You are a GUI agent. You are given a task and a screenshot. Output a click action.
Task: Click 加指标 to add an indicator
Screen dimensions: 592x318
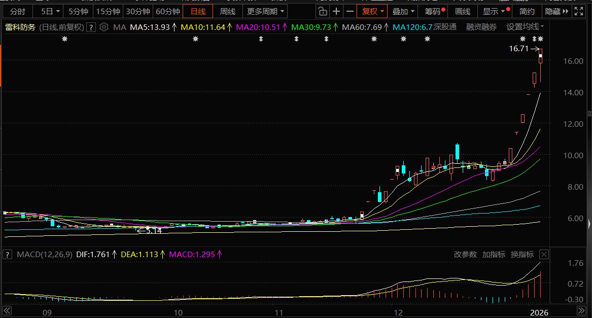[494, 255]
